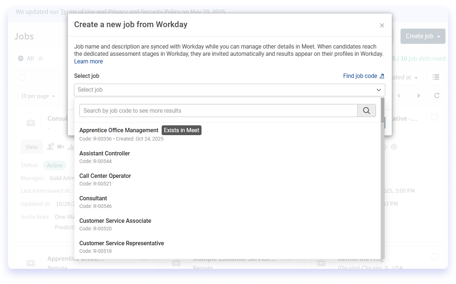Go to previous page with the left chevron

(x=399, y=96)
